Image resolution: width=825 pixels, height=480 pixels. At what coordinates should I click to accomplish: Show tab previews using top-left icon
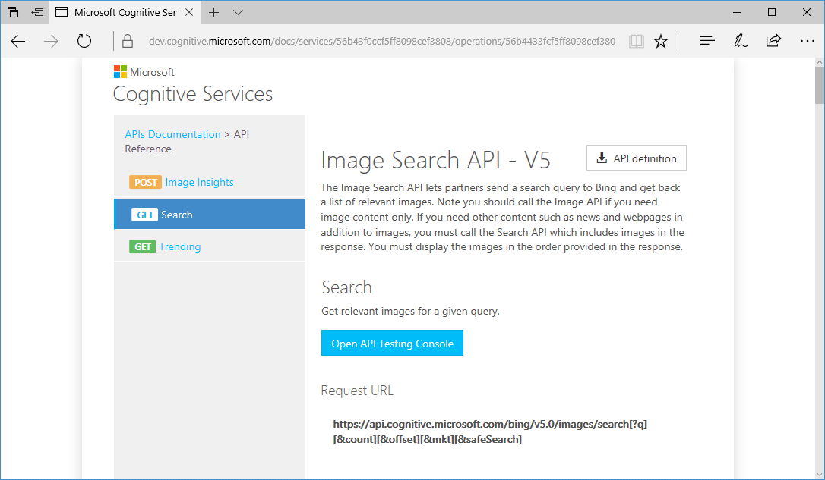click(11, 12)
